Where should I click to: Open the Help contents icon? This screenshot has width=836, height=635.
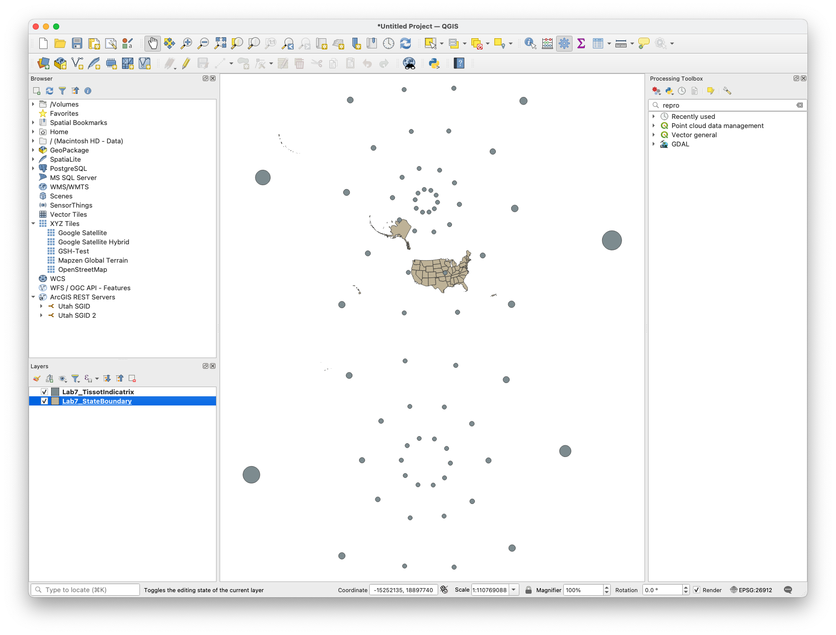459,63
